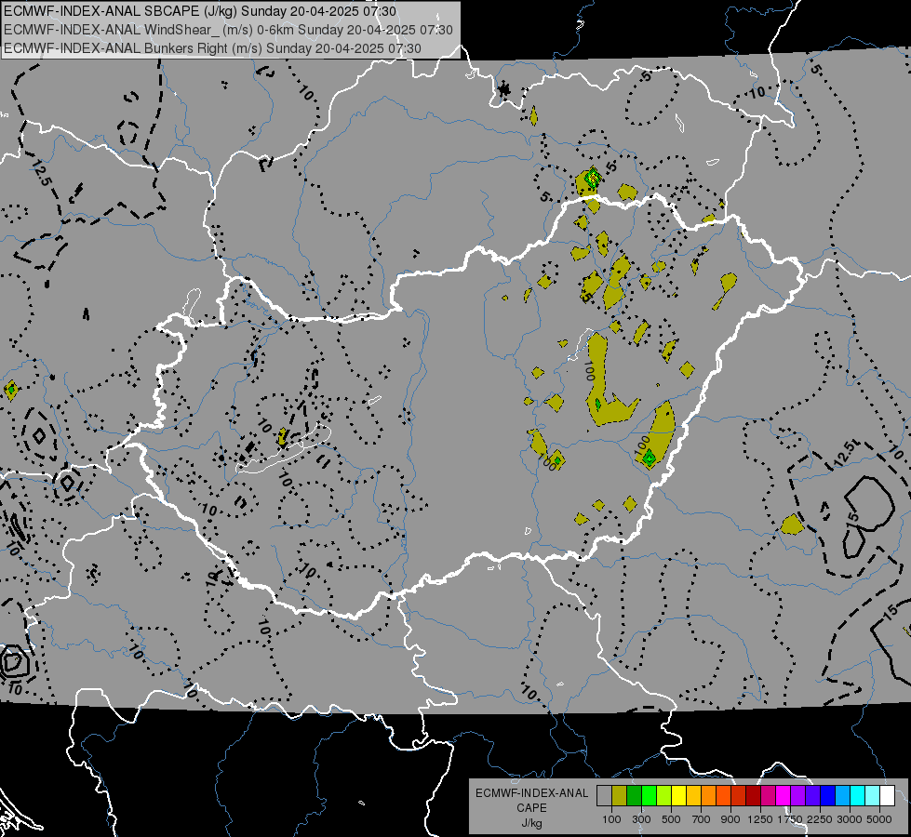Screen dimensions: 911x837
Task: Click the 2250 tick label in legend
Action: [820, 819]
